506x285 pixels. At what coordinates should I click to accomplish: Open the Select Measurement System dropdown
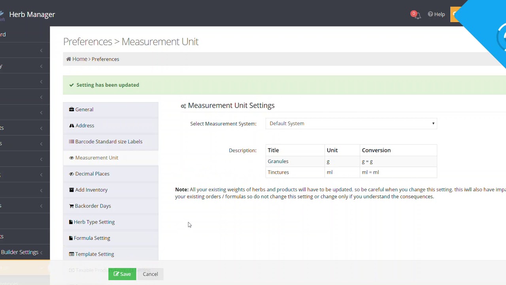[x=351, y=123]
